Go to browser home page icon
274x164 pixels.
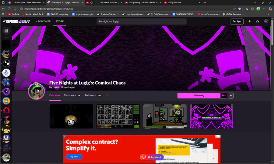click(15, 9)
